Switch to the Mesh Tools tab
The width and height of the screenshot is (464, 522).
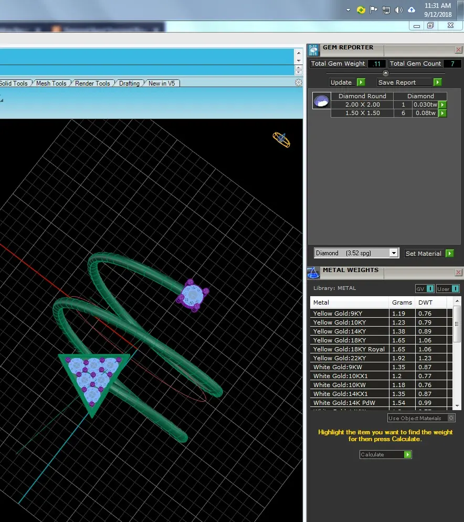51,83
